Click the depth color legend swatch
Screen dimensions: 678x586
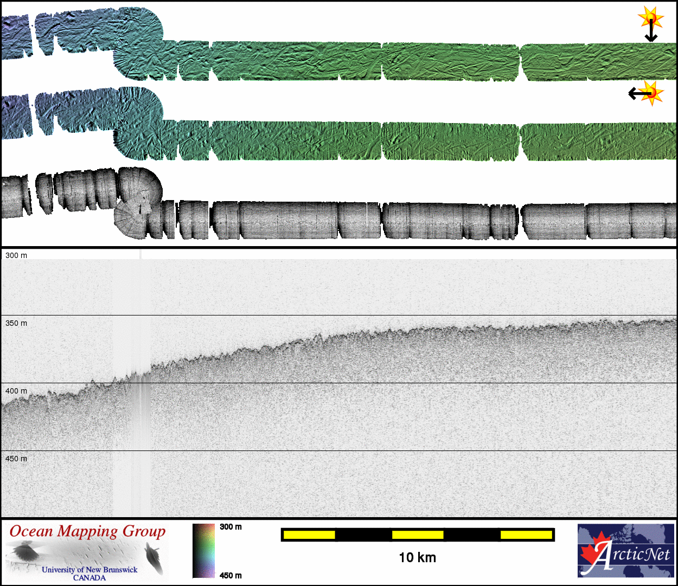point(203,550)
